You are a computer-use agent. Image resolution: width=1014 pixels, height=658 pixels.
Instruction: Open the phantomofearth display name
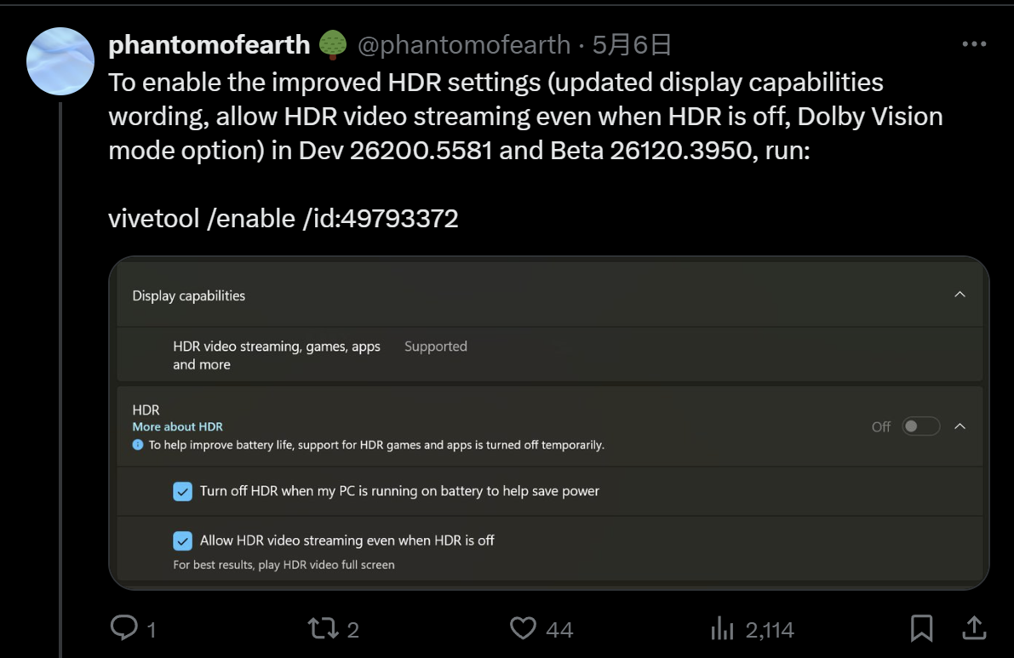pos(209,44)
